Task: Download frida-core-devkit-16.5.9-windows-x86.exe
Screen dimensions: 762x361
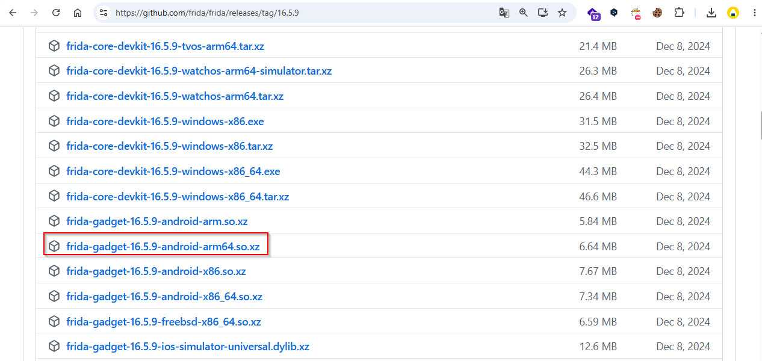Action: click(x=165, y=122)
